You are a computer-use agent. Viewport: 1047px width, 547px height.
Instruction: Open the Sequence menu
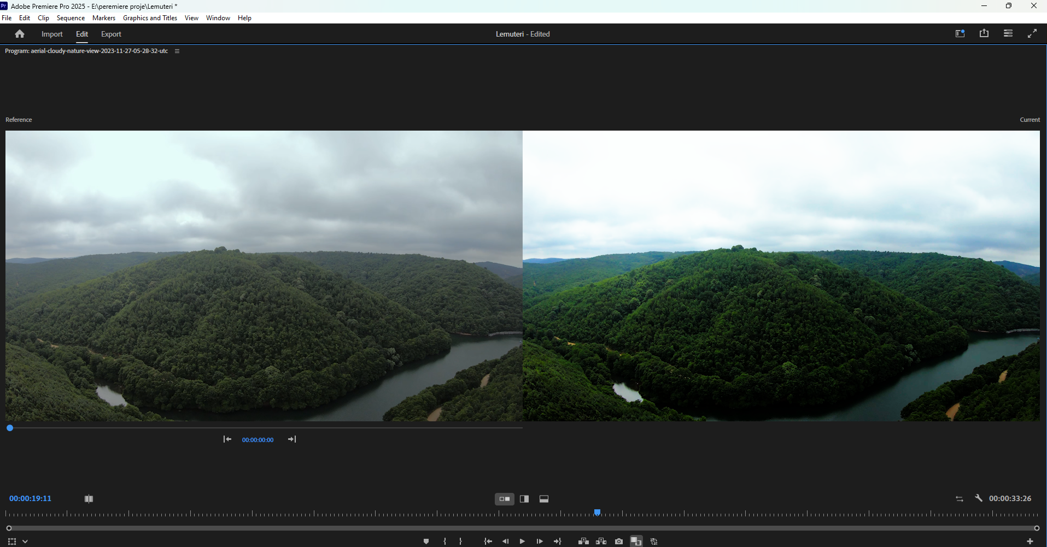(x=71, y=18)
